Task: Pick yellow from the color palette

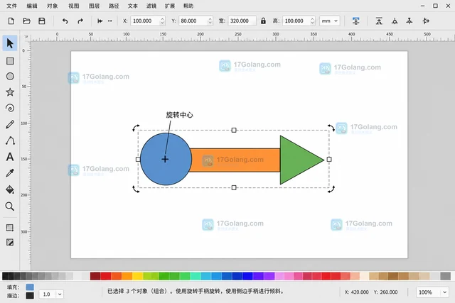Action: click(x=137, y=276)
